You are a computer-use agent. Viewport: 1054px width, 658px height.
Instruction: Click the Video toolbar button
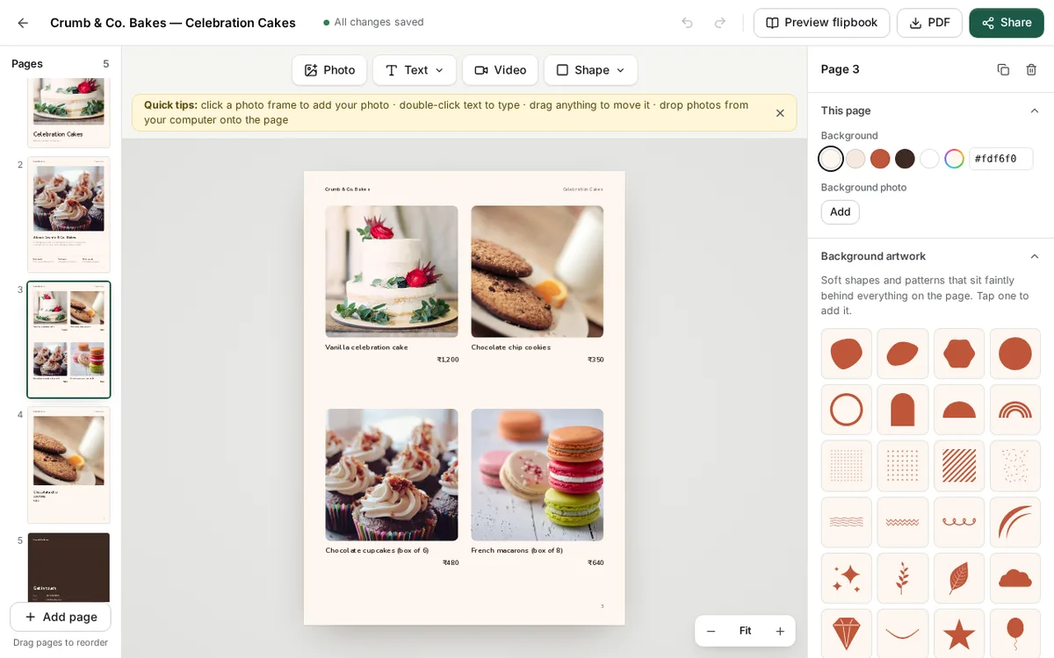500,70
